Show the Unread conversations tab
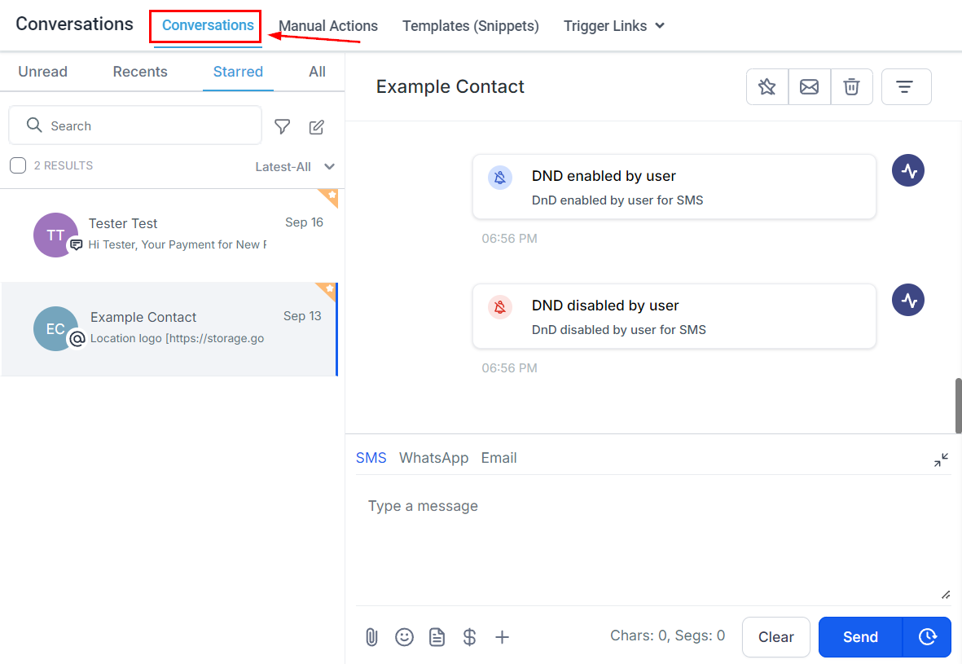The width and height of the screenshot is (962, 664). (x=43, y=72)
